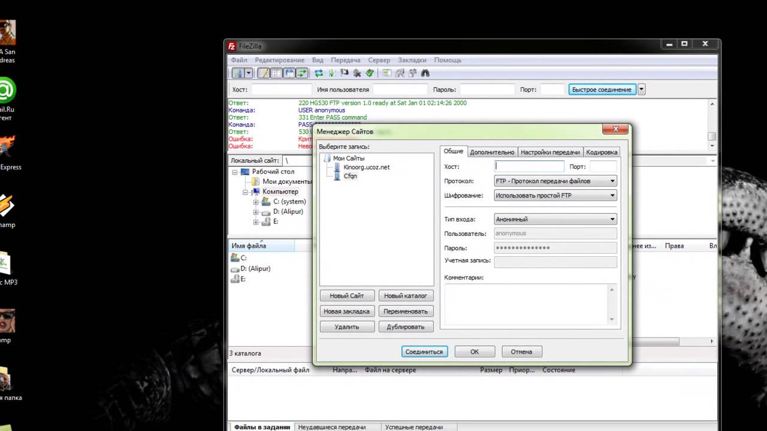Open quick connect history dropdown arrow
767x431 pixels.
click(x=641, y=89)
